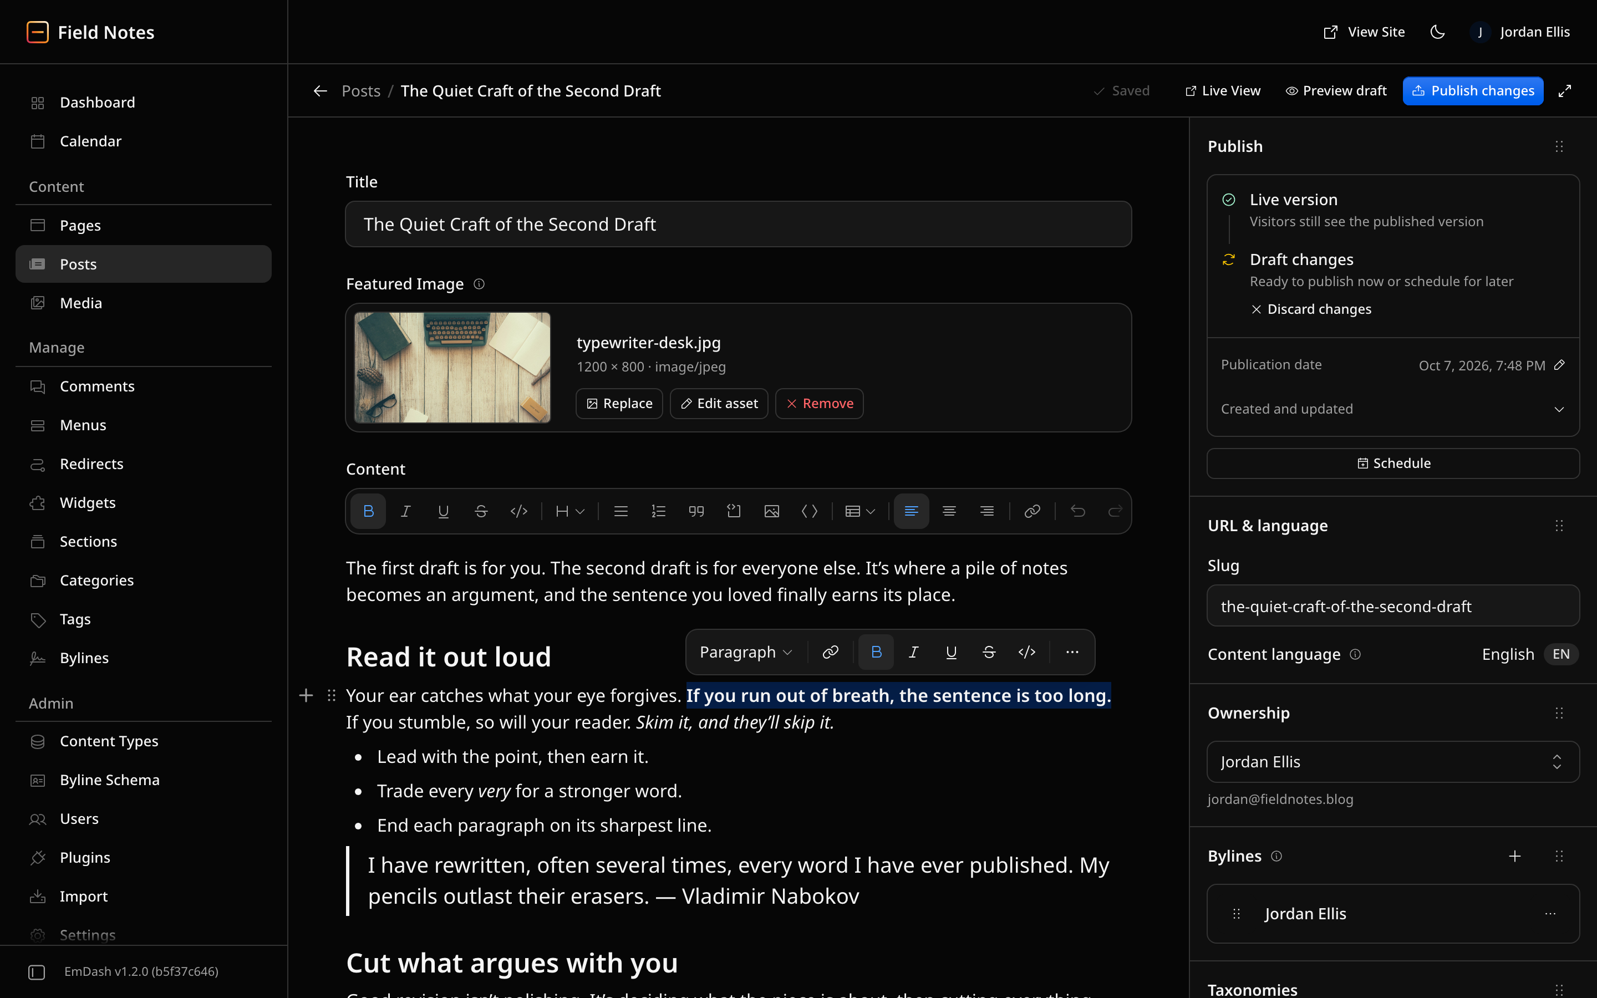Click inline code in the floating toolbar

1027,652
